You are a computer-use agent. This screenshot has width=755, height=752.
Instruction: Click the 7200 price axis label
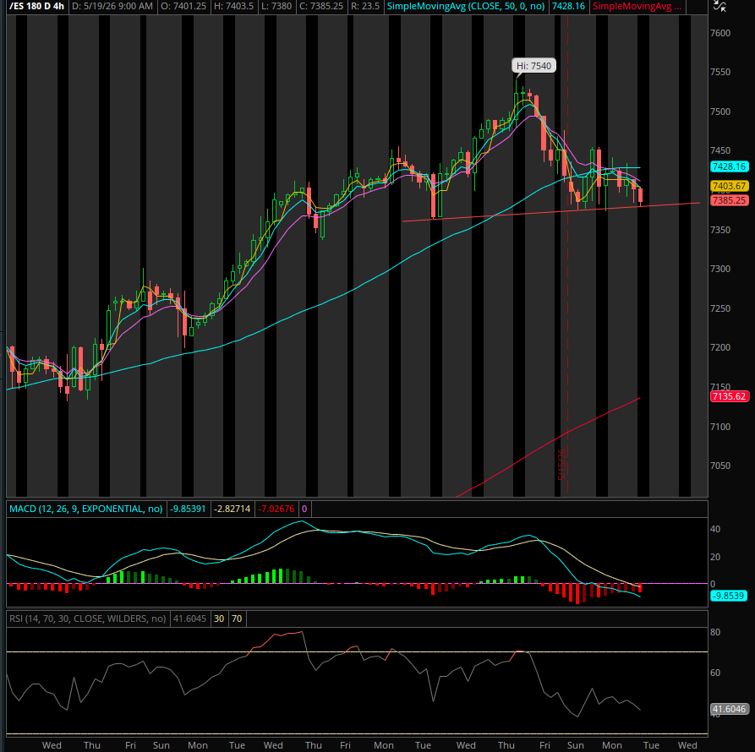coord(720,347)
